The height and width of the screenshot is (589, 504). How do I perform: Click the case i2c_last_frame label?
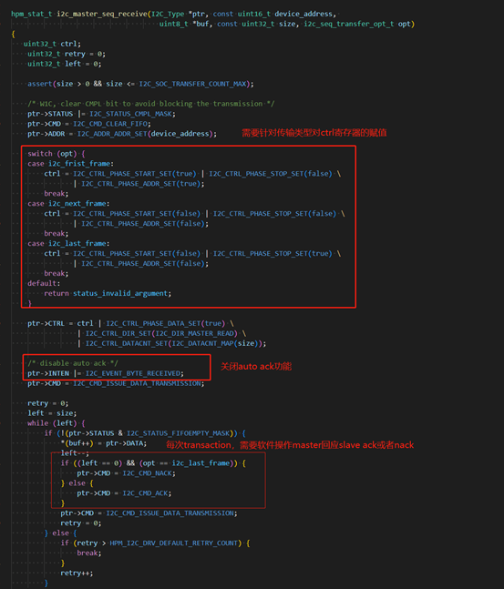pos(68,243)
